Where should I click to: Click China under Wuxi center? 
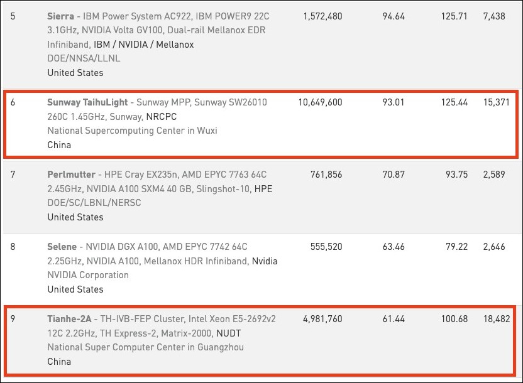[59, 145]
